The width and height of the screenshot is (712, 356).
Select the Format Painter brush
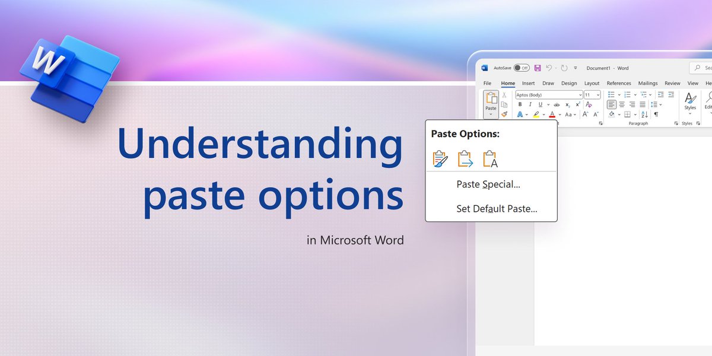(x=504, y=114)
